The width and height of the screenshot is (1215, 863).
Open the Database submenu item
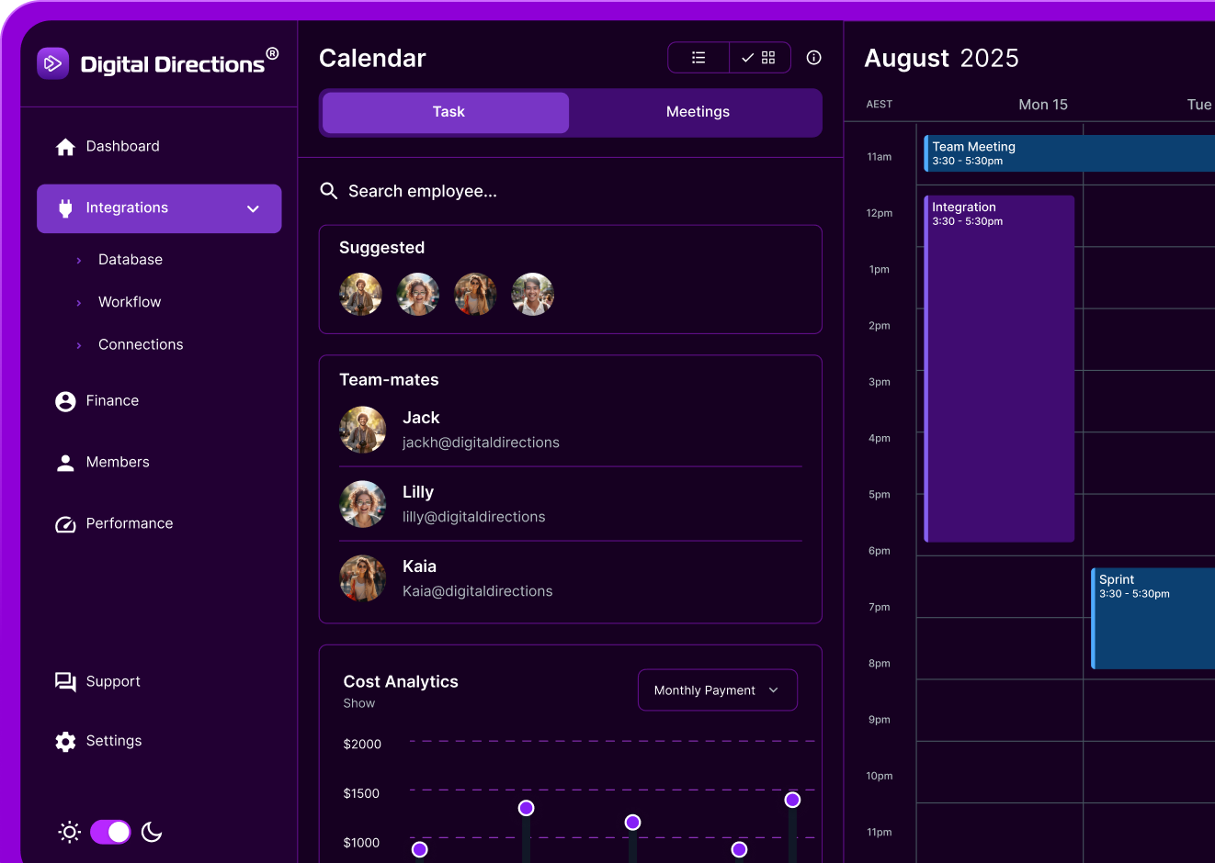pos(131,260)
